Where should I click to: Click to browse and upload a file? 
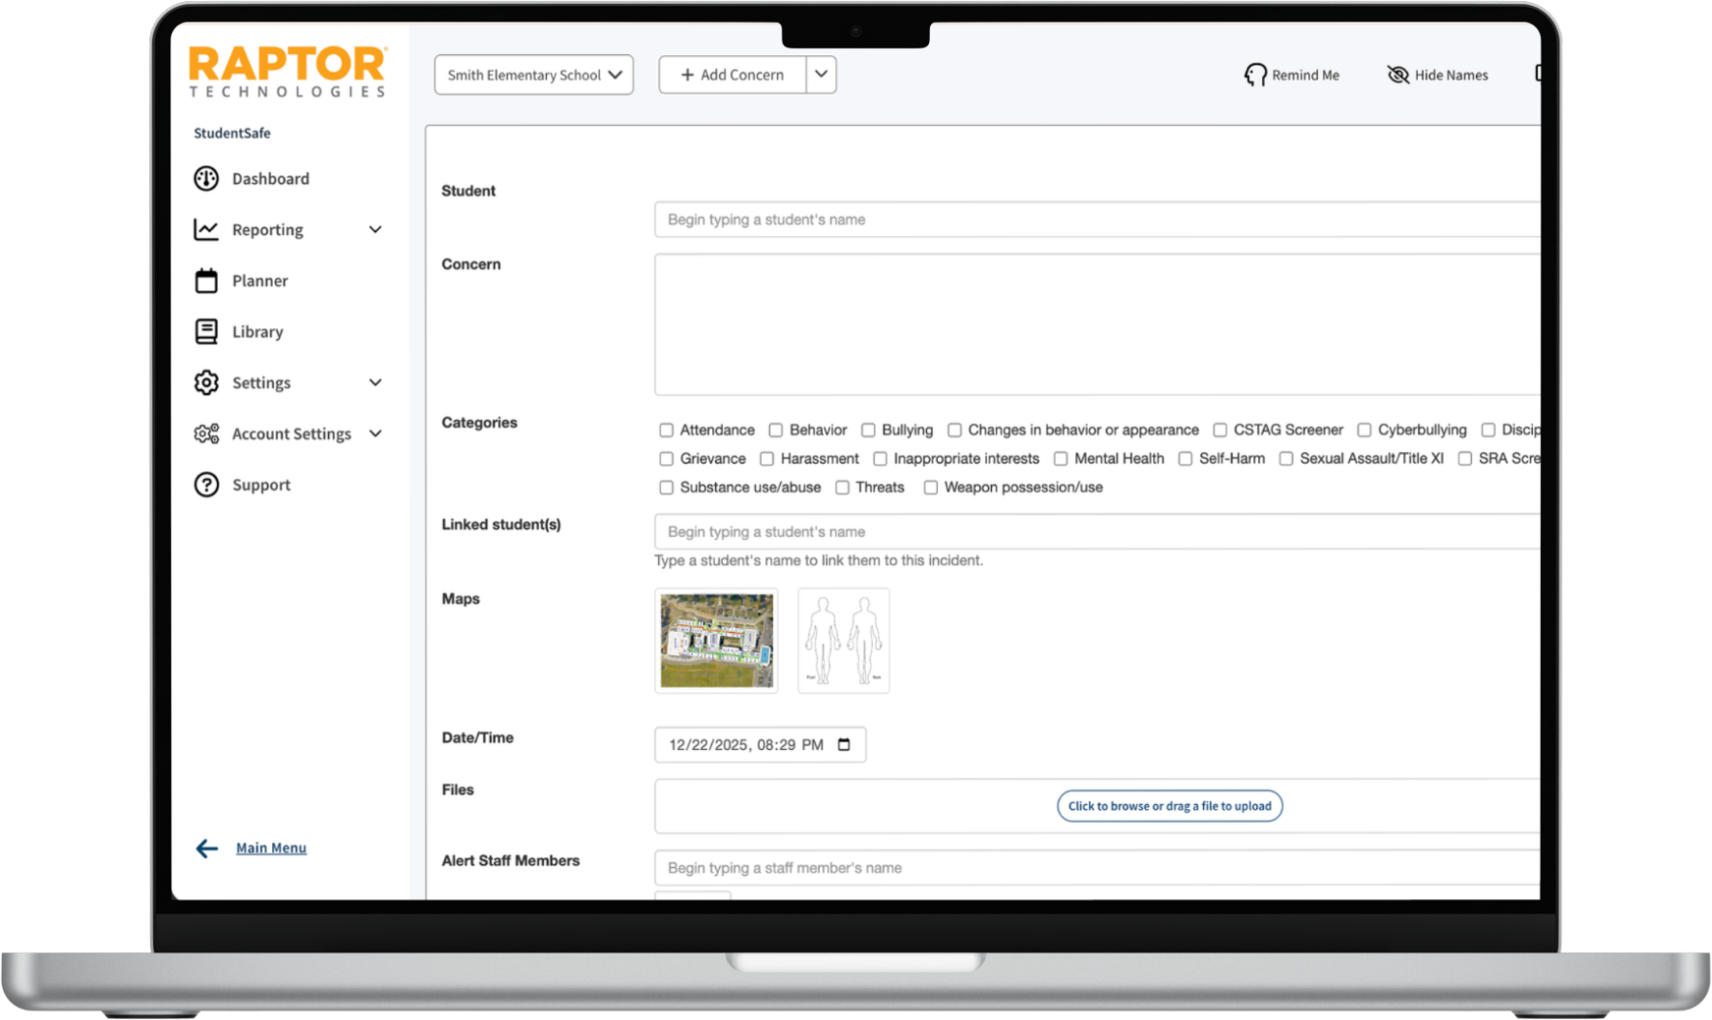tap(1169, 805)
